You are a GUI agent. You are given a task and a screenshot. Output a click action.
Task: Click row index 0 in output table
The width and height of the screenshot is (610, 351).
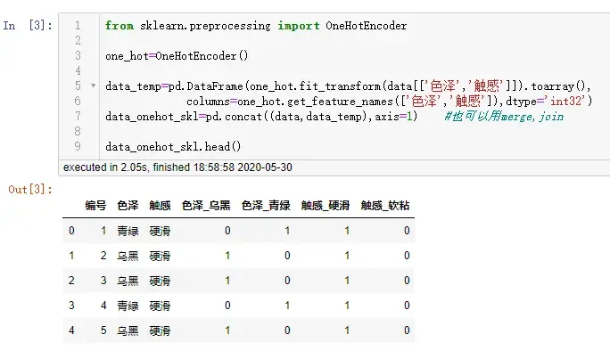tap(71, 231)
